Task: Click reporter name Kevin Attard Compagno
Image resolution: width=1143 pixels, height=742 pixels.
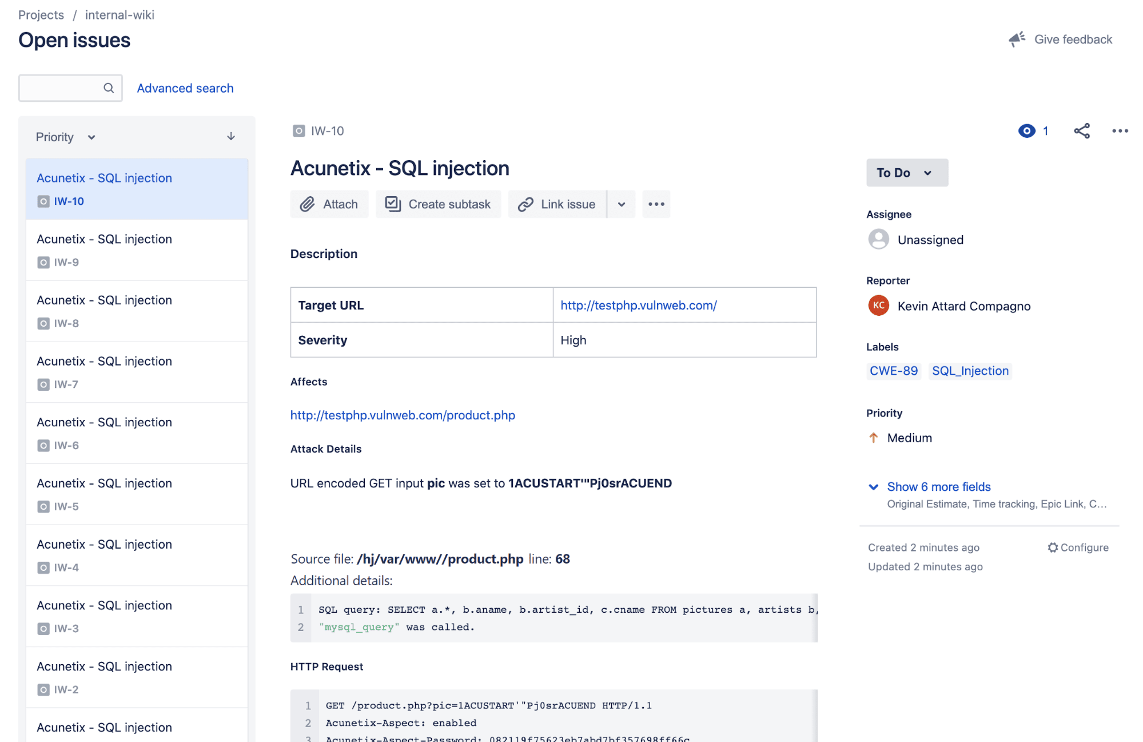Action: click(x=964, y=307)
